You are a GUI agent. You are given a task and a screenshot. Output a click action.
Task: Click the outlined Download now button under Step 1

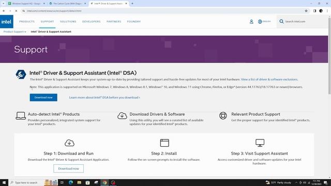pyautogui.click(x=69, y=168)
